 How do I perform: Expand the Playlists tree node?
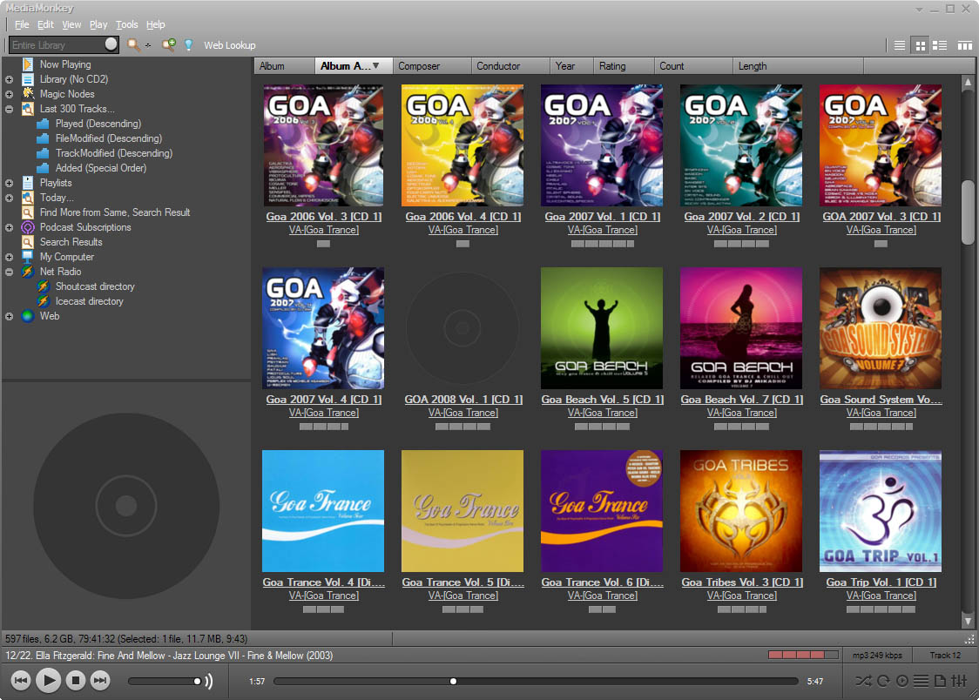pyautogui.click(x=9, y=183)
